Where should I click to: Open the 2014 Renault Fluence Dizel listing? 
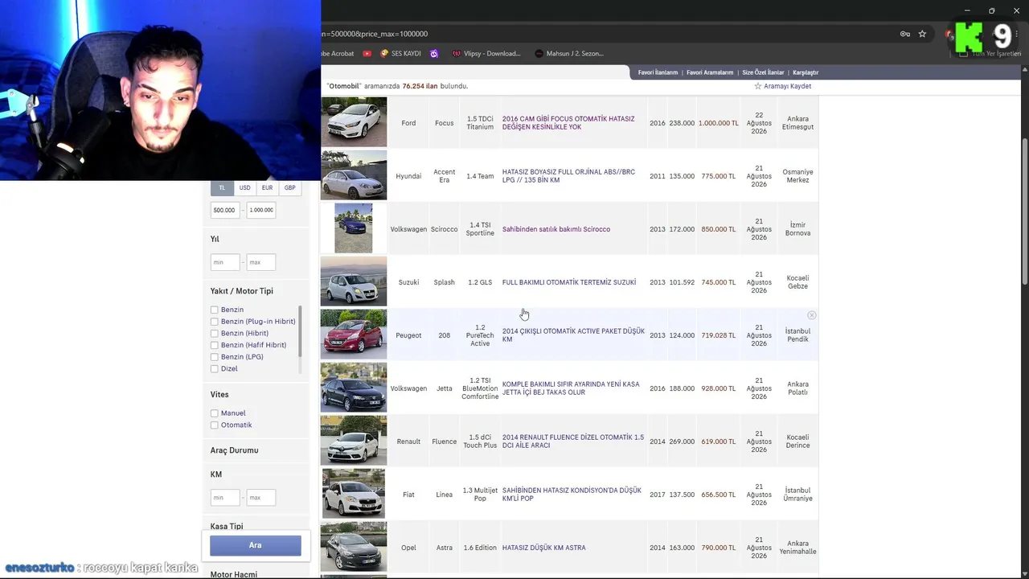pos(573,441)
